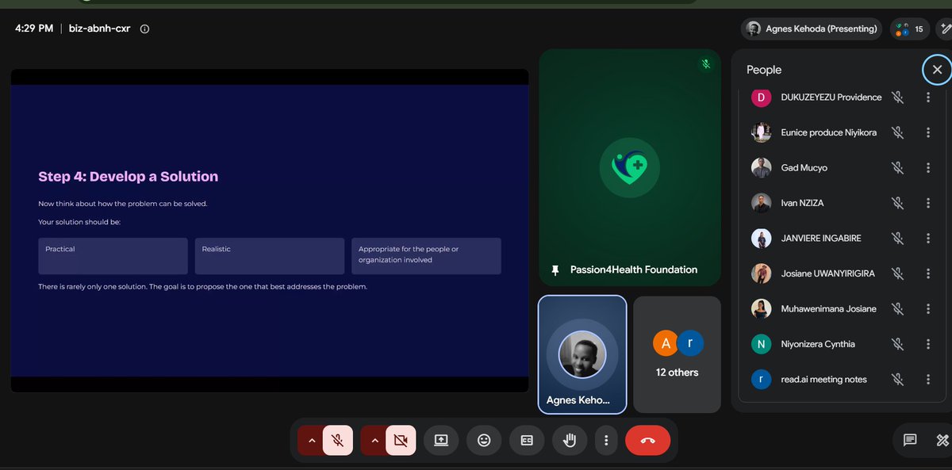Screen dimensions: 952x470
Task: Open more actions for Eunice produce Niyikora
Action: point(928,132)
